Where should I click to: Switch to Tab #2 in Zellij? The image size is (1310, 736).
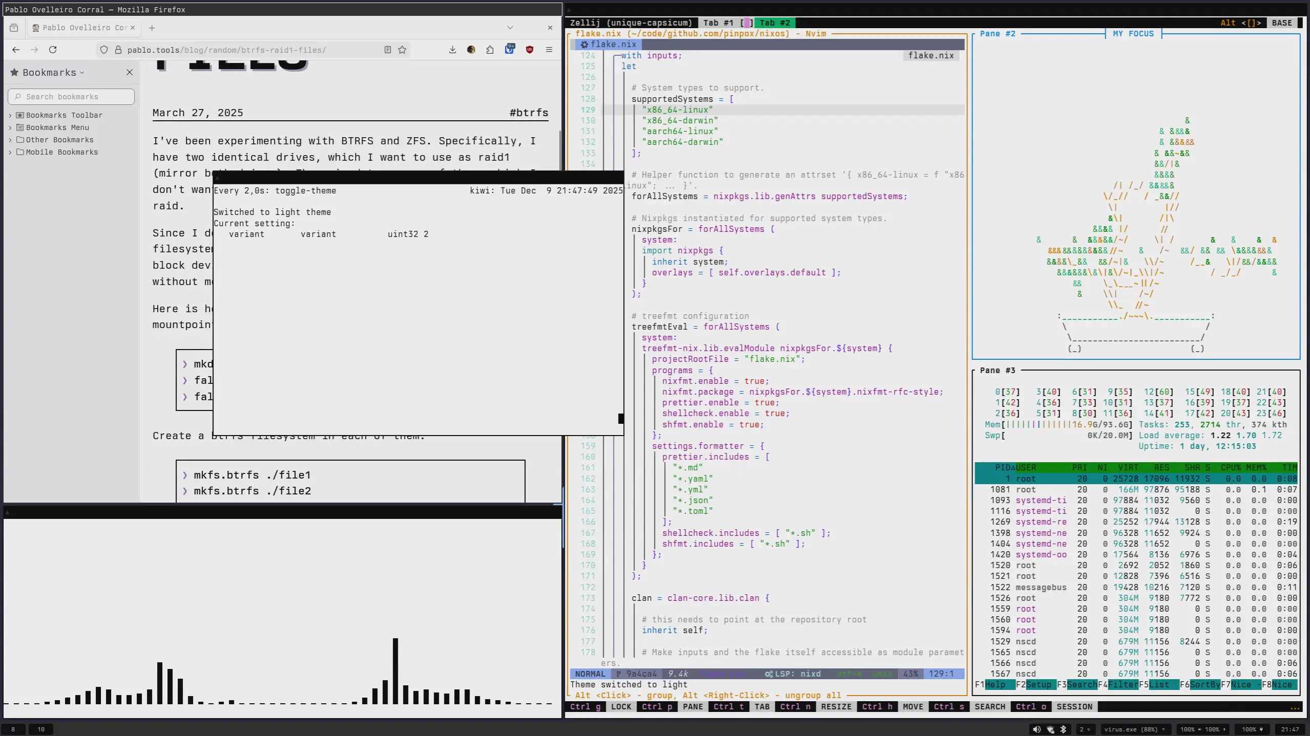click(x=775, y=23)
